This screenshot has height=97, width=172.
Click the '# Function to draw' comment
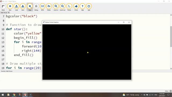(x=24, y=25)
